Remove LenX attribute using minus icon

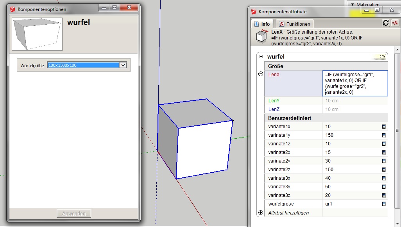[x=261, y=74]
